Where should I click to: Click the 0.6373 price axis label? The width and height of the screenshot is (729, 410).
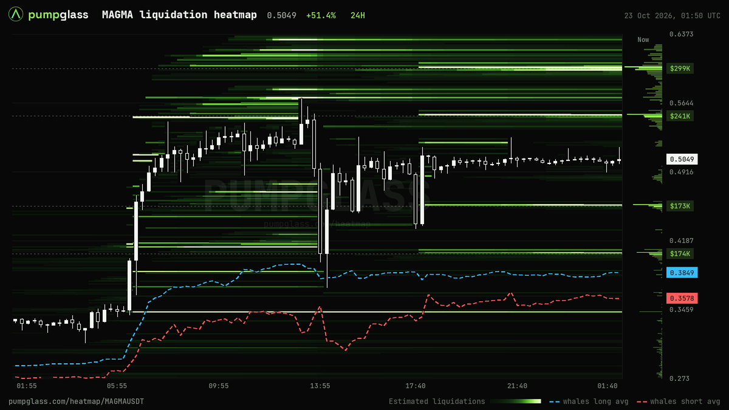click(681, 34)
